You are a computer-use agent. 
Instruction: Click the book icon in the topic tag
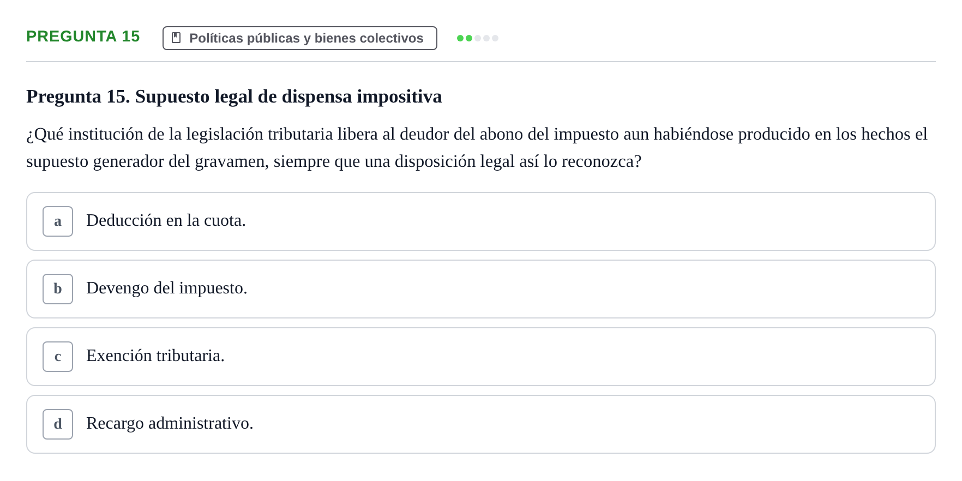pos(176,38)
